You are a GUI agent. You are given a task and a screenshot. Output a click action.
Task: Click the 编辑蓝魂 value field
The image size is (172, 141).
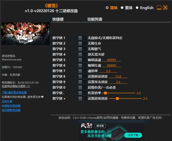coord(112,60)
